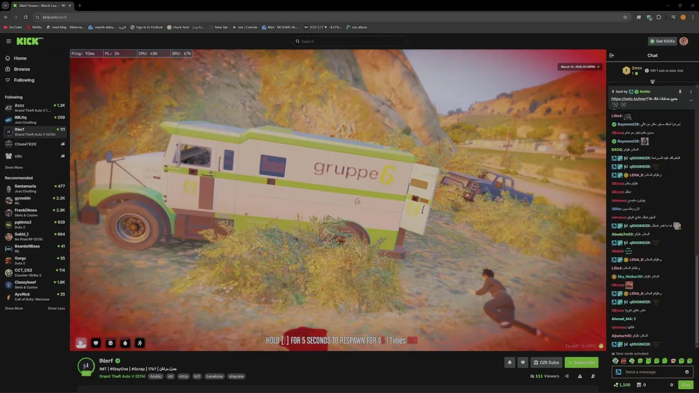The height and width of the screenshot is (393, 699).
Task: Expand the gift leaderboard down arrow
Action: [652, 82]
